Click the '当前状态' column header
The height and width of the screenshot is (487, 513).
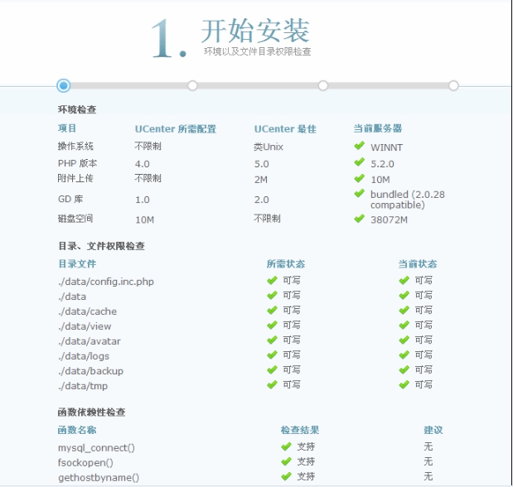coord(418,263)
